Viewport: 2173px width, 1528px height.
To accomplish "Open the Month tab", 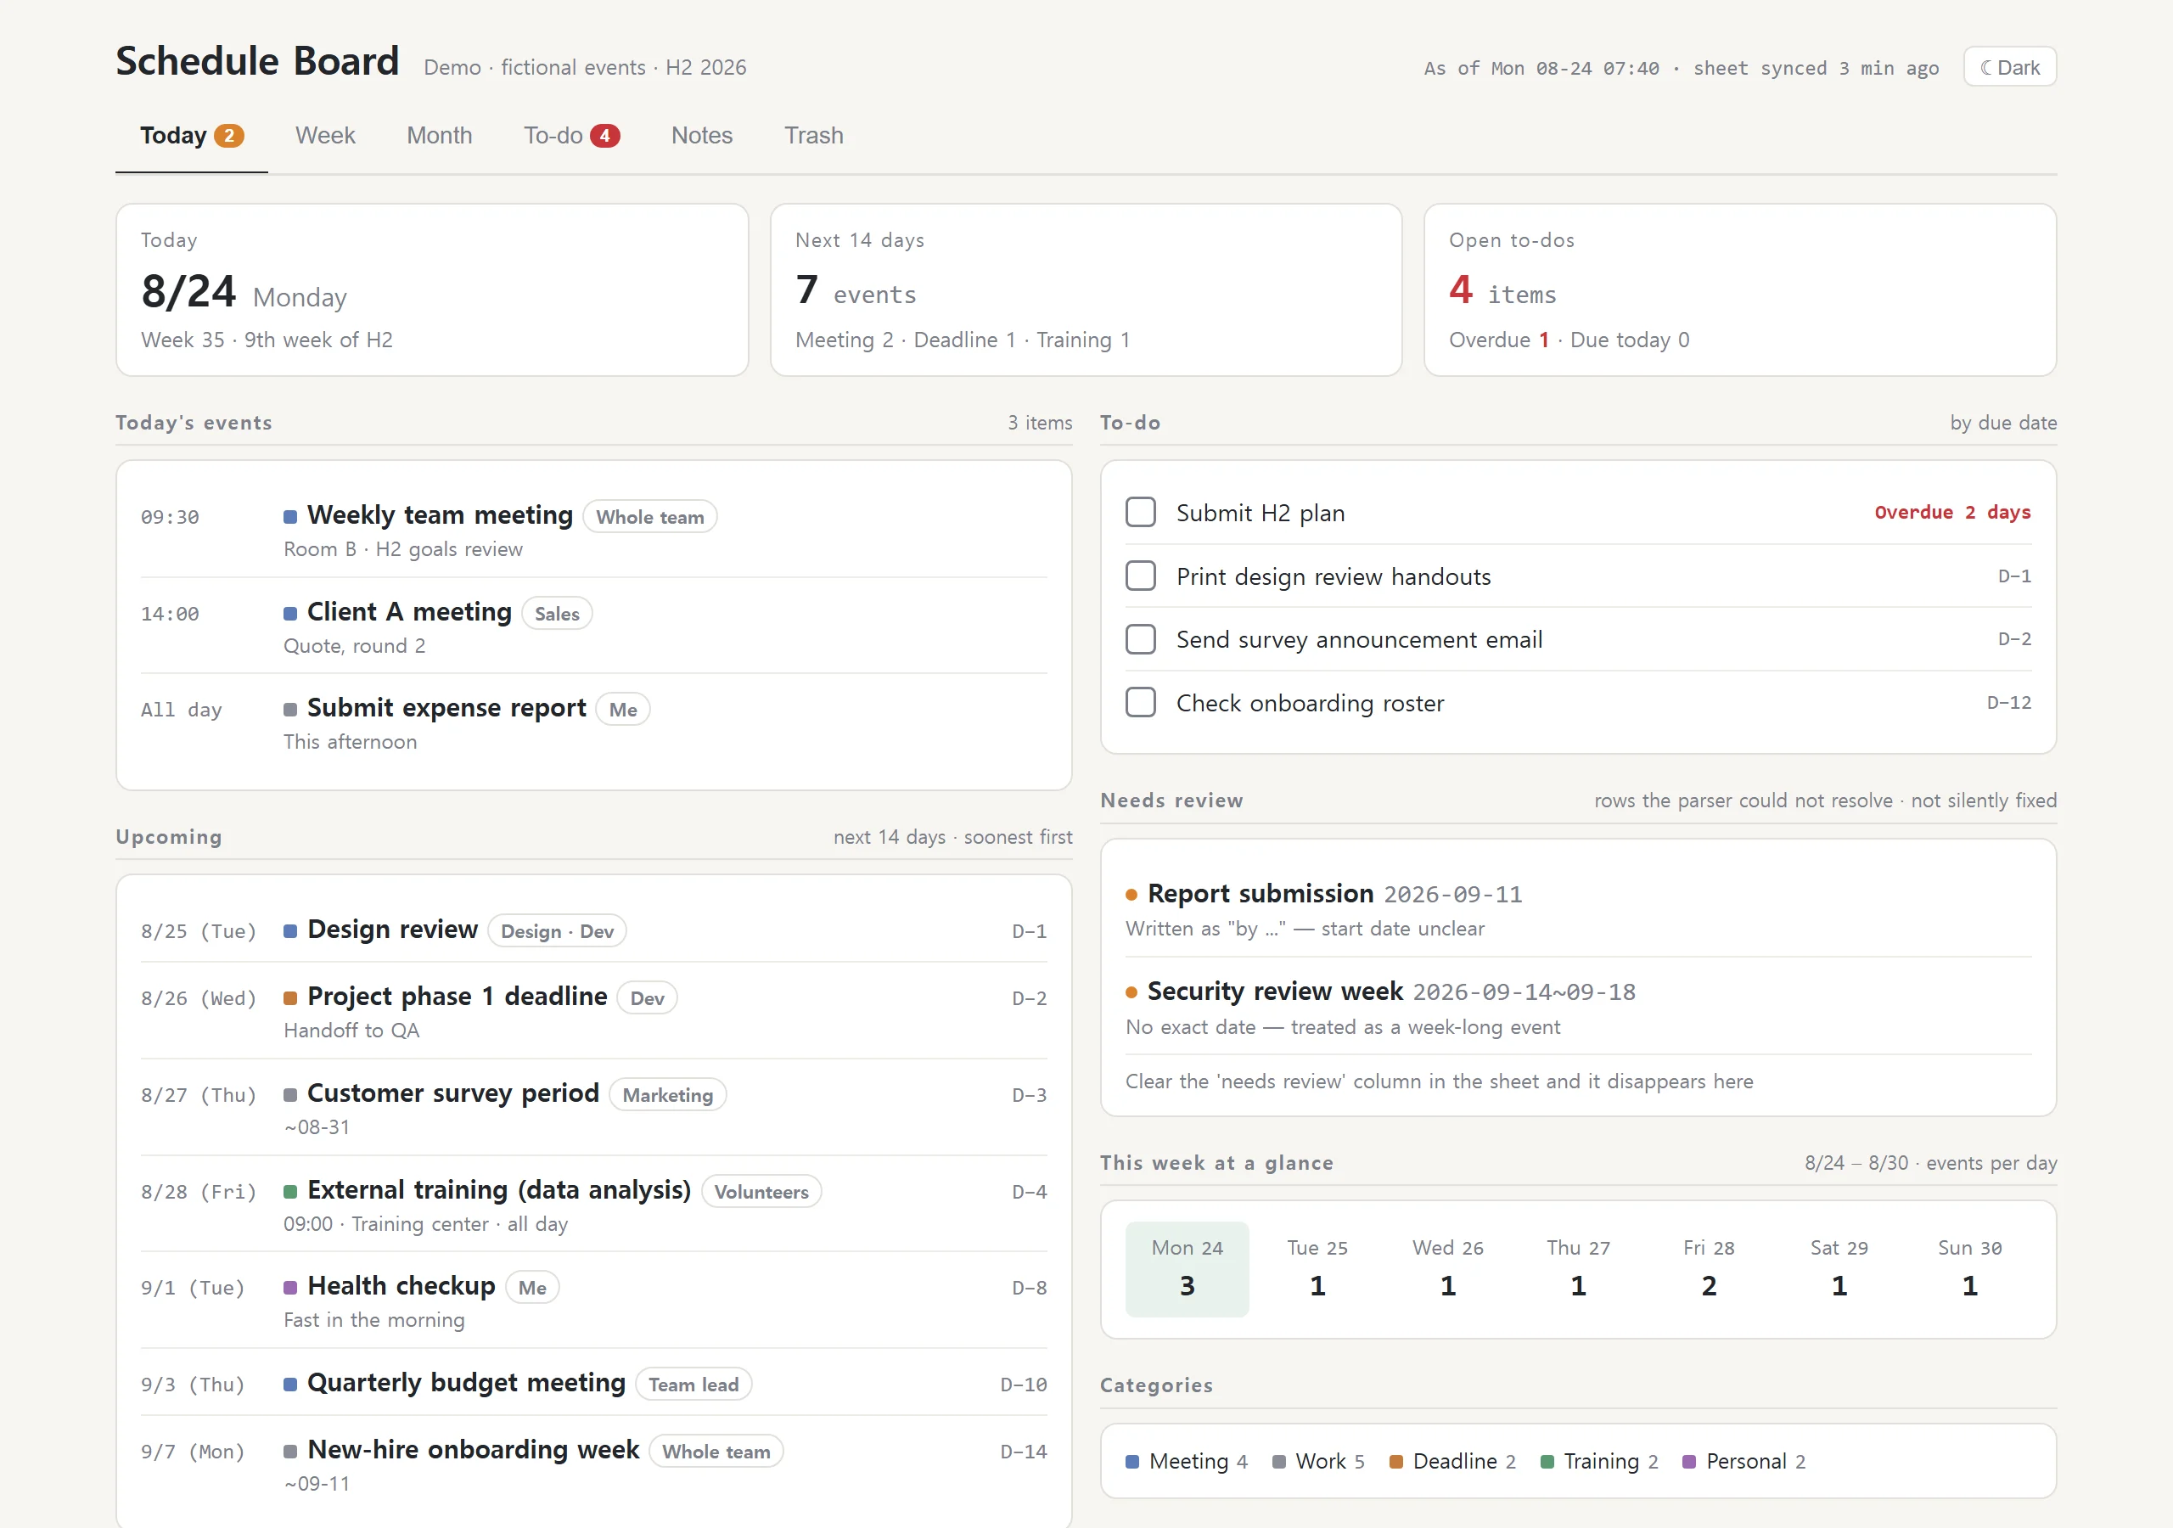I will tap(439, 135).
